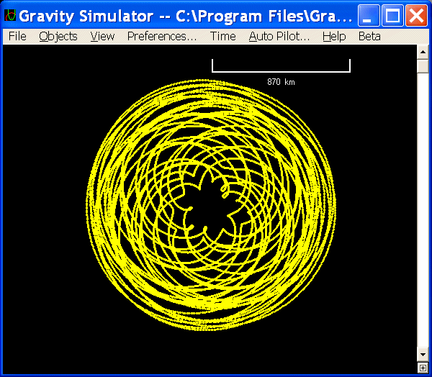Open the Auto Pilot... menu
The height and width of the screenshot is (377, 432).
coord(279,37)
